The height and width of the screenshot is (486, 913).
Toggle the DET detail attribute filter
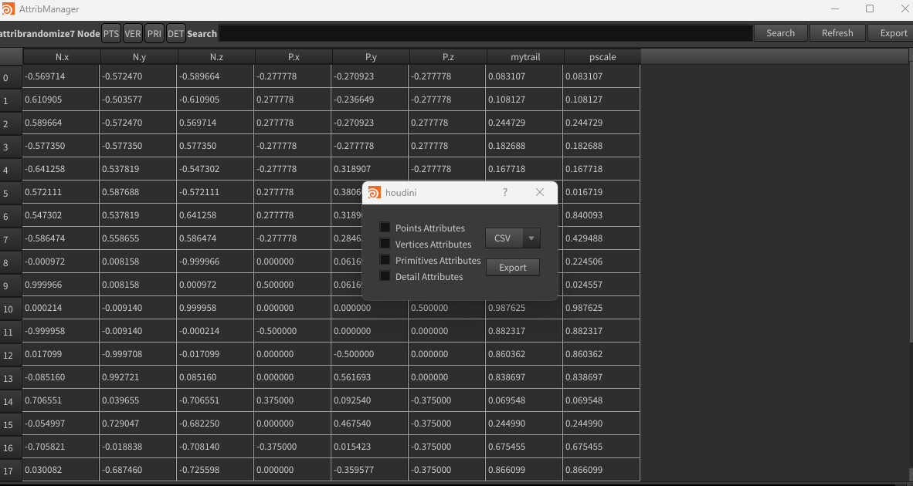point(175,33)
